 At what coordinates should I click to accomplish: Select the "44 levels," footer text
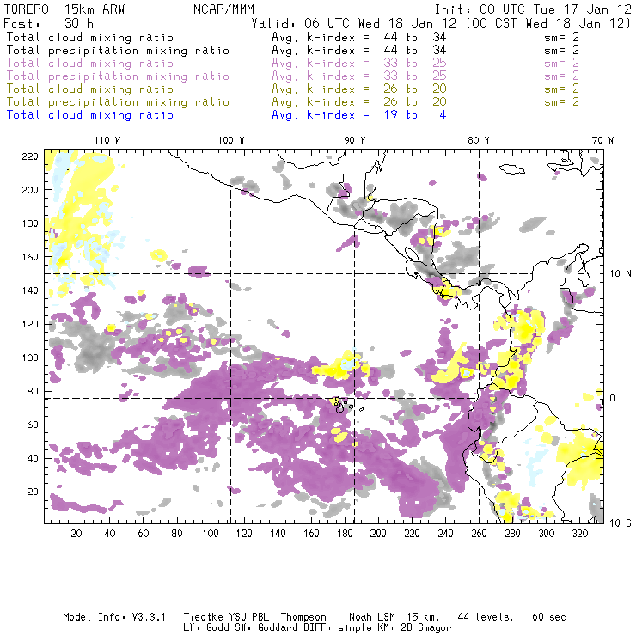tap(486, 617)
